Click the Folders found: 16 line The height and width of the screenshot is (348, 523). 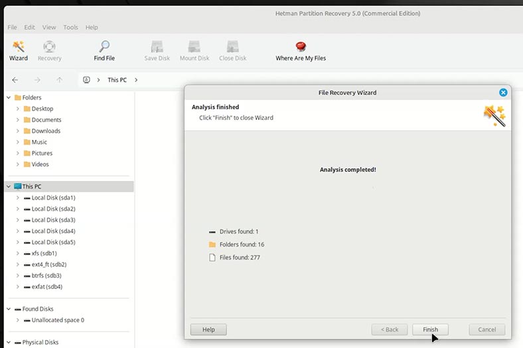[236, 245]
